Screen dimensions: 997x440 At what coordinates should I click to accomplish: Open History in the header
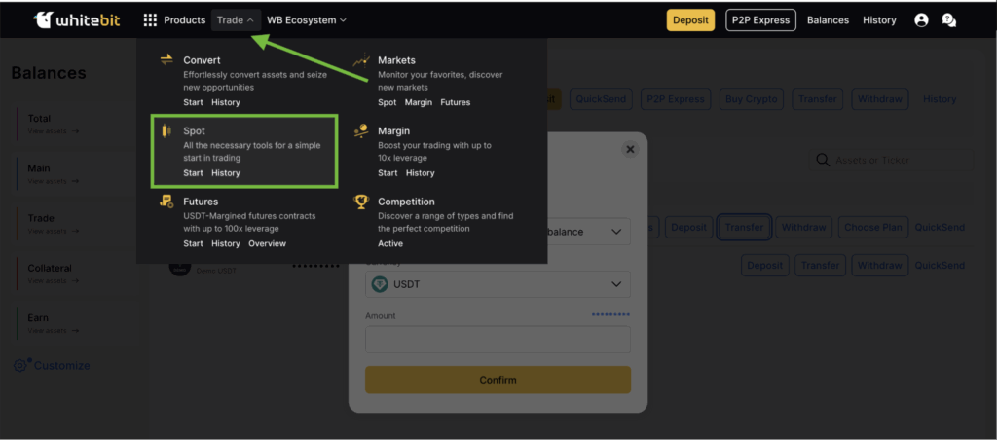coord(879,20)
